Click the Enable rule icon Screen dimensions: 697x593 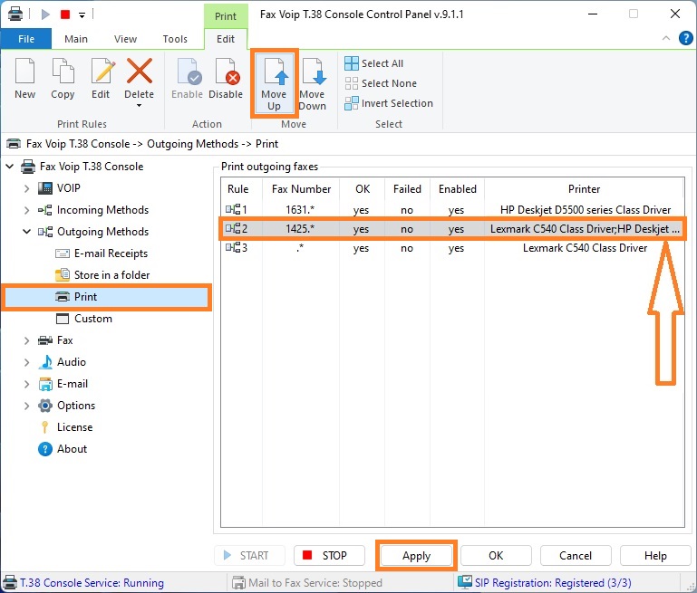tap(189, 71)
